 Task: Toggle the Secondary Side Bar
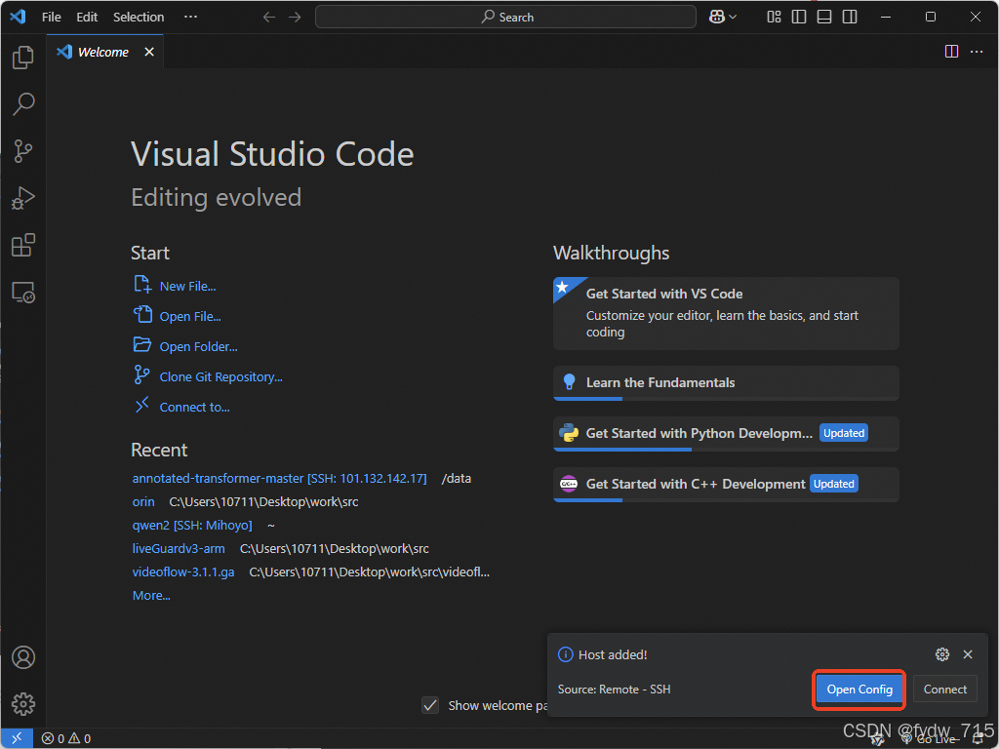pos(850,18)
